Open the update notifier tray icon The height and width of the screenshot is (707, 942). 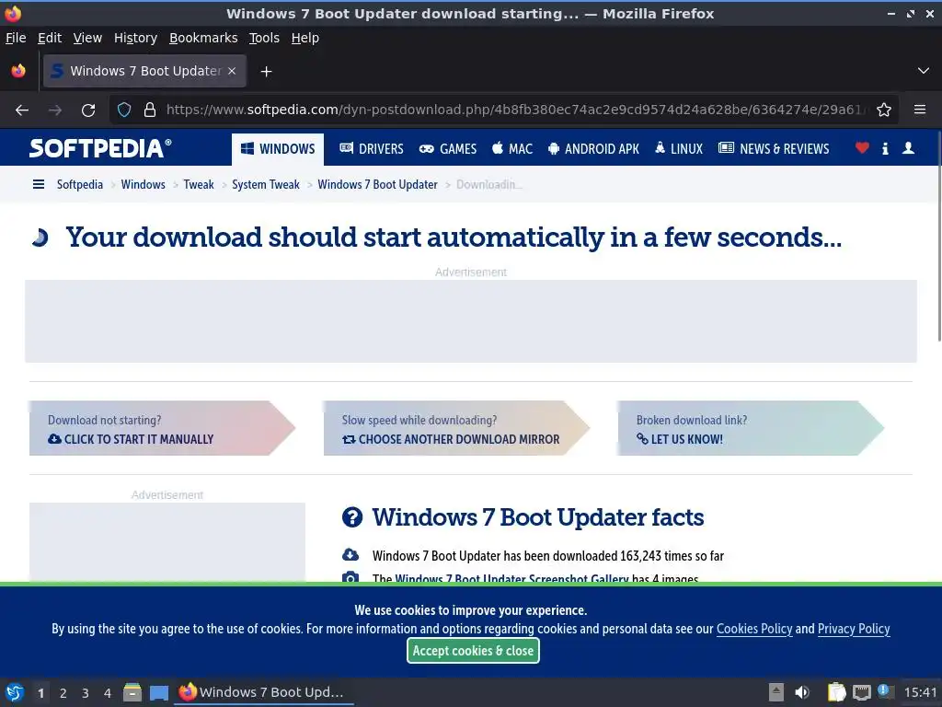[x=884, y=691]
